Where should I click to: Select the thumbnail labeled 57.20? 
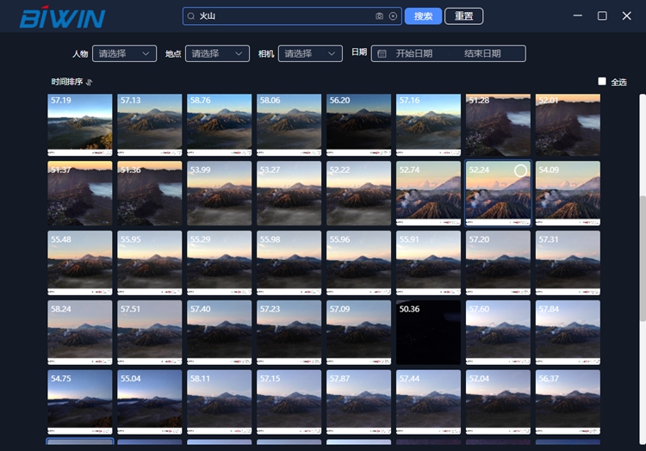(498, 263)
